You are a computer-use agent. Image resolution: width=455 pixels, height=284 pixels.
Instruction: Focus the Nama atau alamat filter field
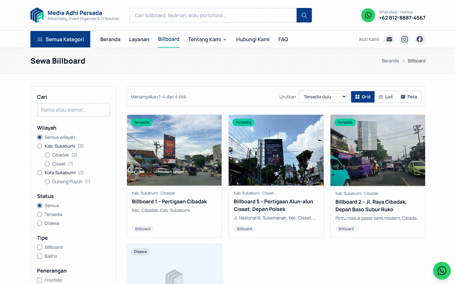73,110
